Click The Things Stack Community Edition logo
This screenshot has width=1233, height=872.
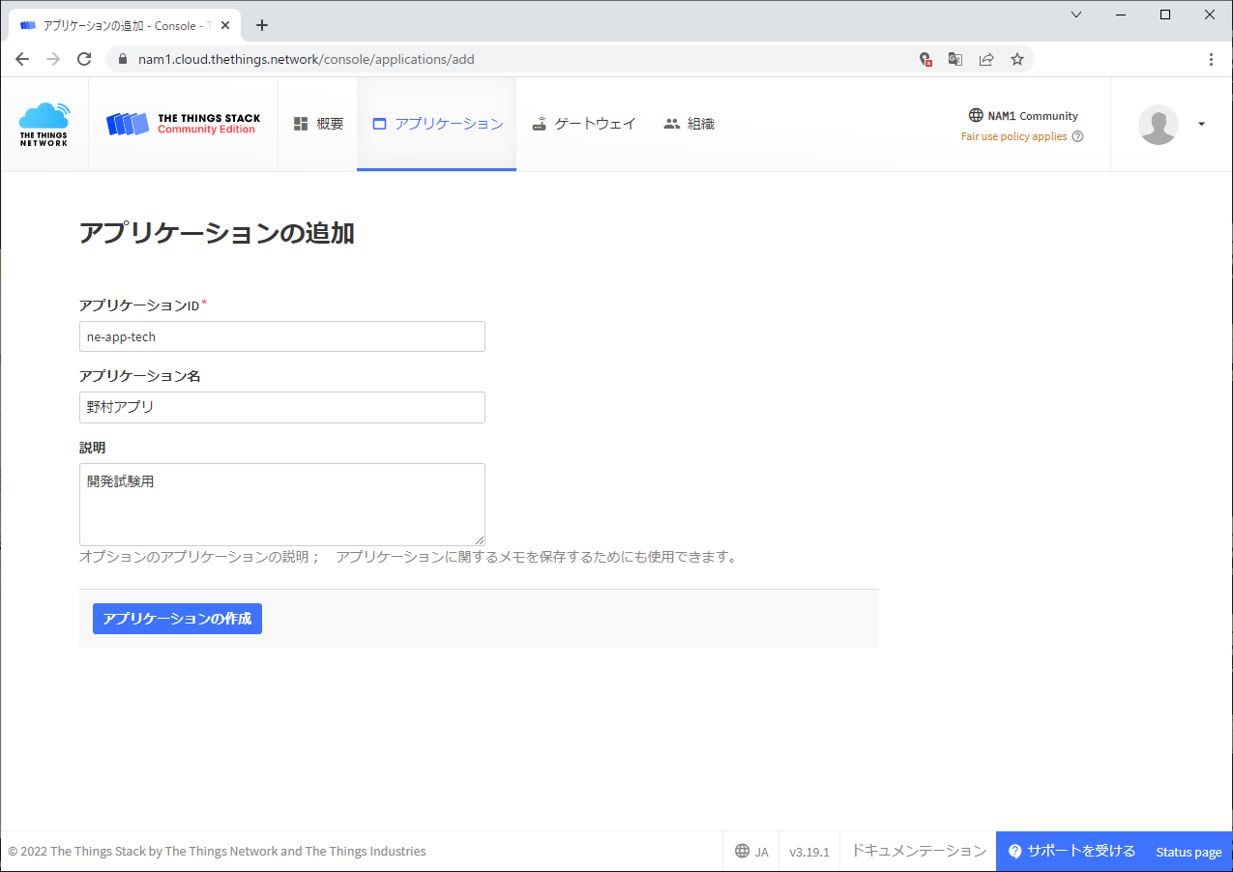(183, 124)
